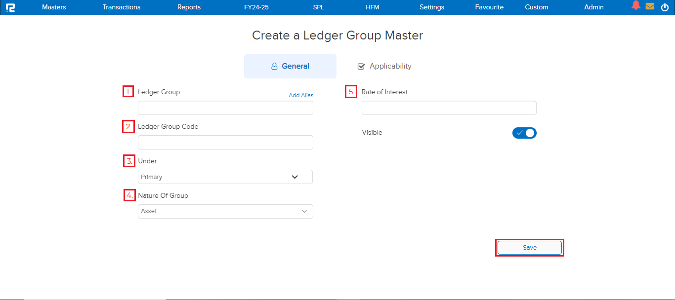The height and width of the screenshot is (300, 675).
Task: Click the Add Alias link
Action: click(301, 95)
